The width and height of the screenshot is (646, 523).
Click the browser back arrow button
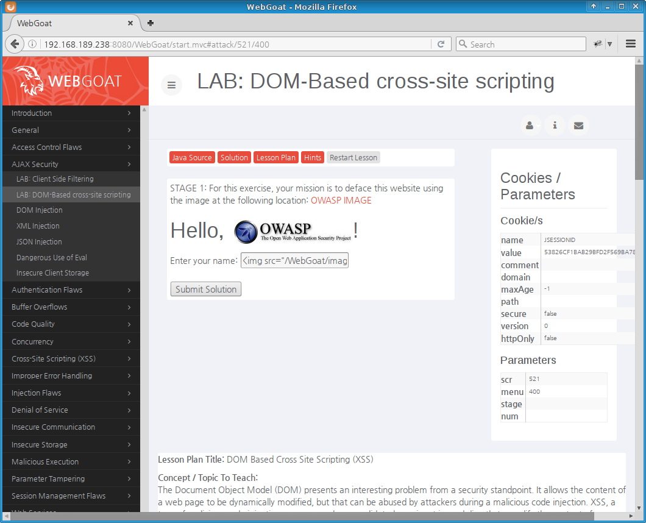point(15,44)
